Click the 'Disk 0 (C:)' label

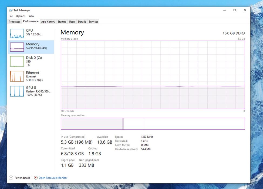point(34,58)
